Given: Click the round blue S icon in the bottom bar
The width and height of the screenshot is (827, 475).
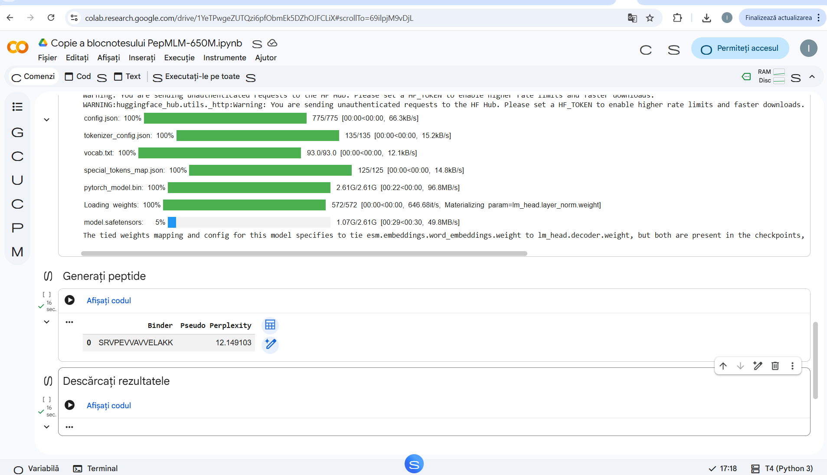Looking at the screenshot, I should pos(414,464).
